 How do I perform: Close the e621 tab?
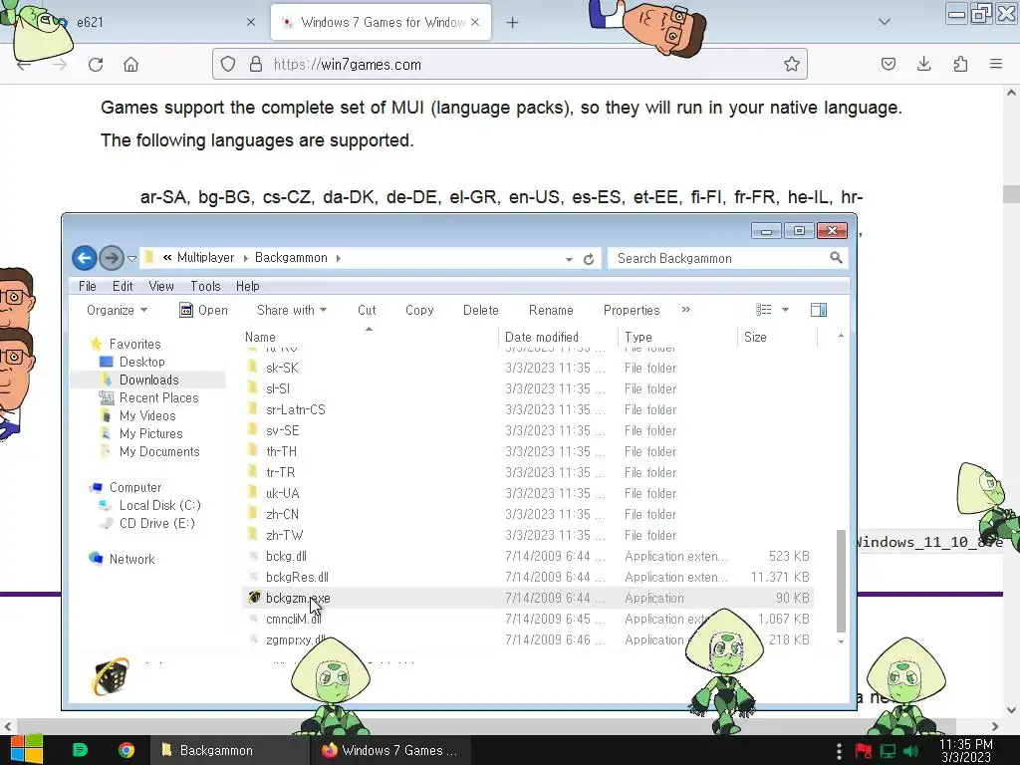point(251,22)
